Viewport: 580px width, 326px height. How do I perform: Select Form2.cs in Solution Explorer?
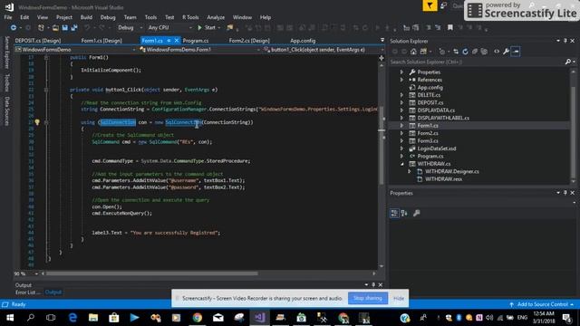(x=428, y=133)
